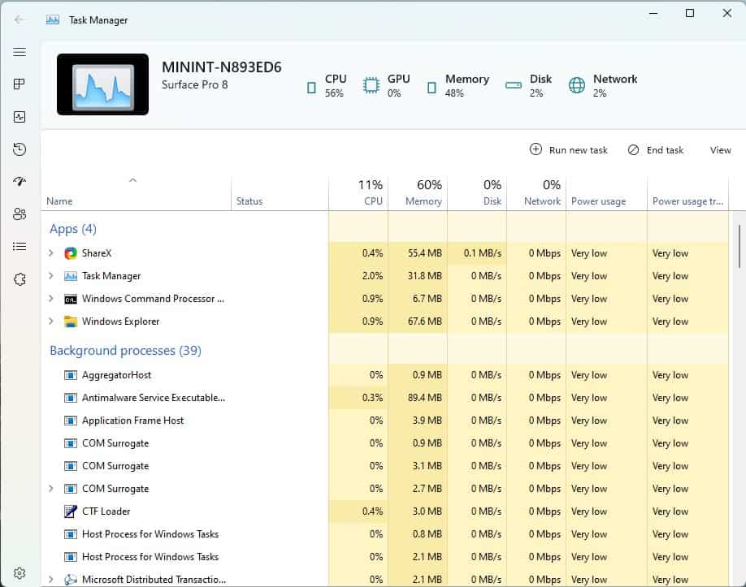Select the App history sidebar icon
Screen dimensions: 746x587
coord(20,149)
